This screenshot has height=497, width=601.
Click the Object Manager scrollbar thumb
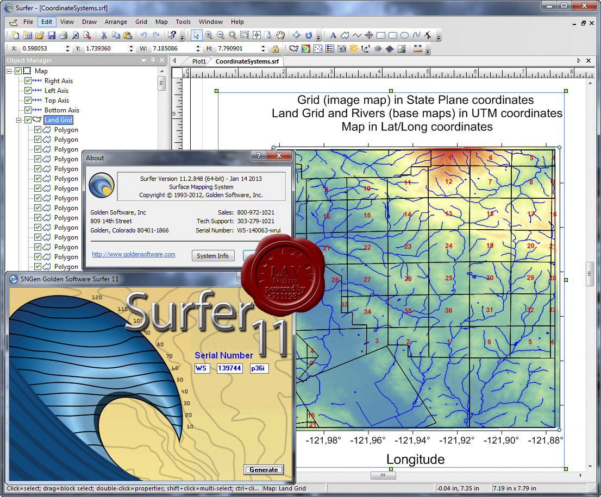coord(162,83)
